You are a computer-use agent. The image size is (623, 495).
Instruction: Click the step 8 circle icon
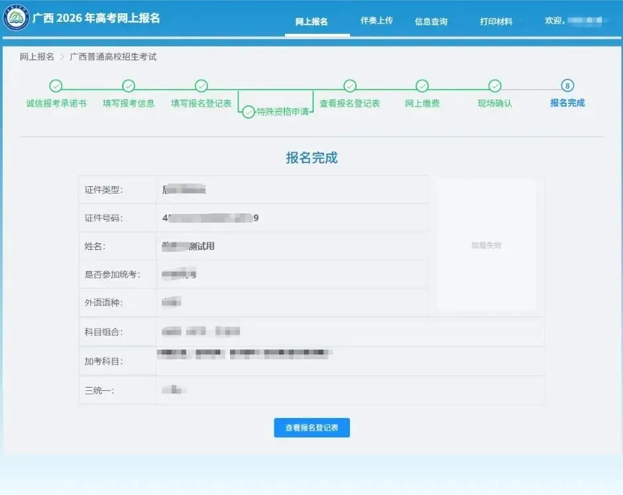tap(567, 85)
